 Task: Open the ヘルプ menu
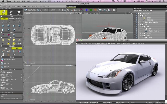click(x=98, y=1)
